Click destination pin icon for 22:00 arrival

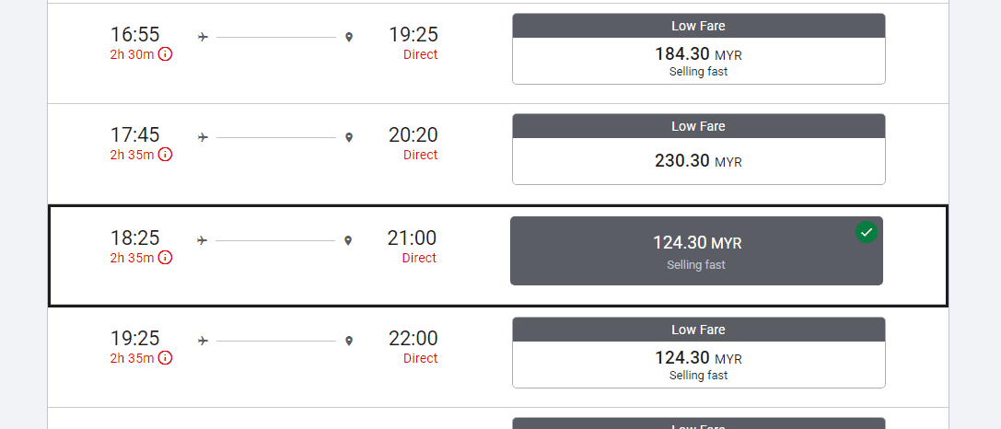coord(349,341)
